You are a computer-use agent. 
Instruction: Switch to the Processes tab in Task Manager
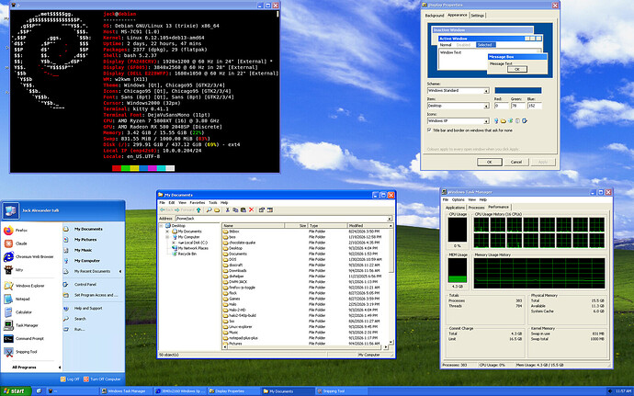tap(476, 208)
